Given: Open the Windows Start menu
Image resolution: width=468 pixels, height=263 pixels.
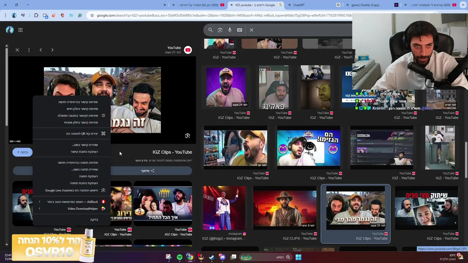Looking at the screenshot, I should 298,257.
